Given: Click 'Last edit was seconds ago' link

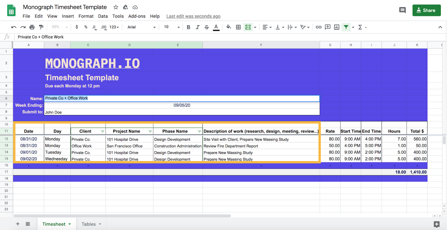Looking at the screenshot, I should point(193,16).
